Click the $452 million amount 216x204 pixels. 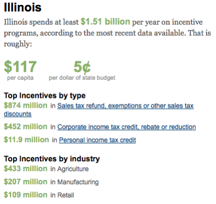26,127
